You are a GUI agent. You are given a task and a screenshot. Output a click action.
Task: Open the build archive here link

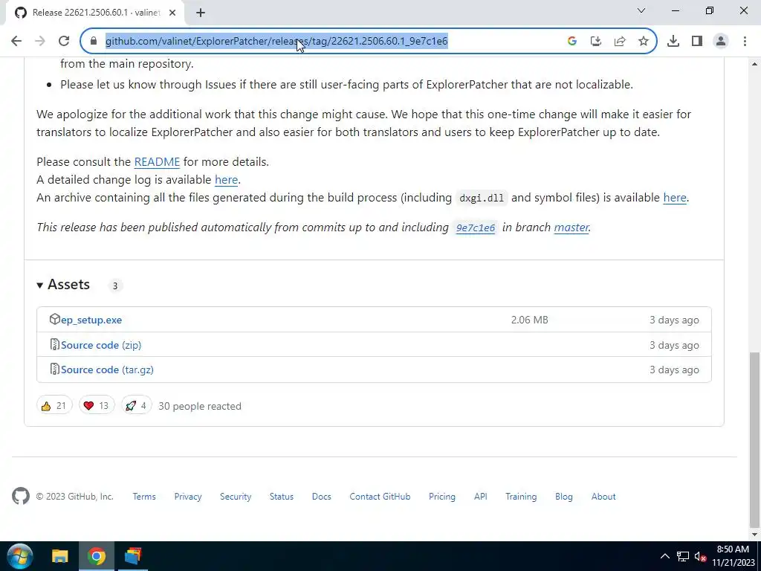tap(675, 198)
